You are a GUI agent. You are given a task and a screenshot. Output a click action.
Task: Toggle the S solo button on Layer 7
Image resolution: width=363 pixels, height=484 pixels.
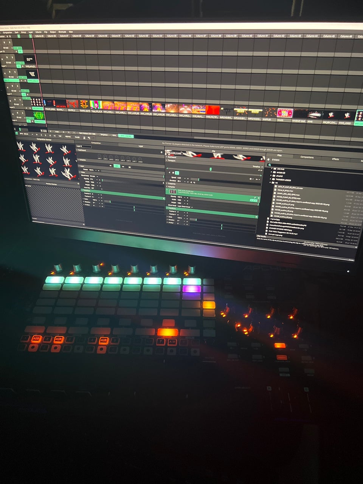click(x=17, y=86)
